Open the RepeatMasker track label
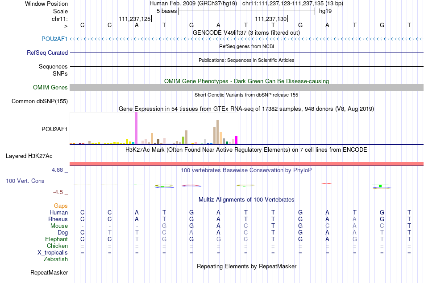This screenshot has width=424, height=283. [49, 272]
